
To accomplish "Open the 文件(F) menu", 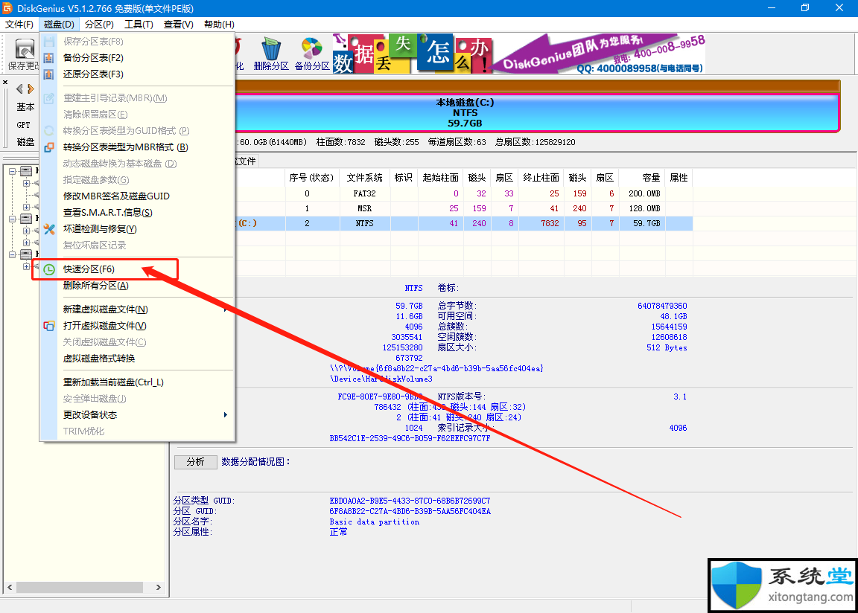I will pos(19,25).
